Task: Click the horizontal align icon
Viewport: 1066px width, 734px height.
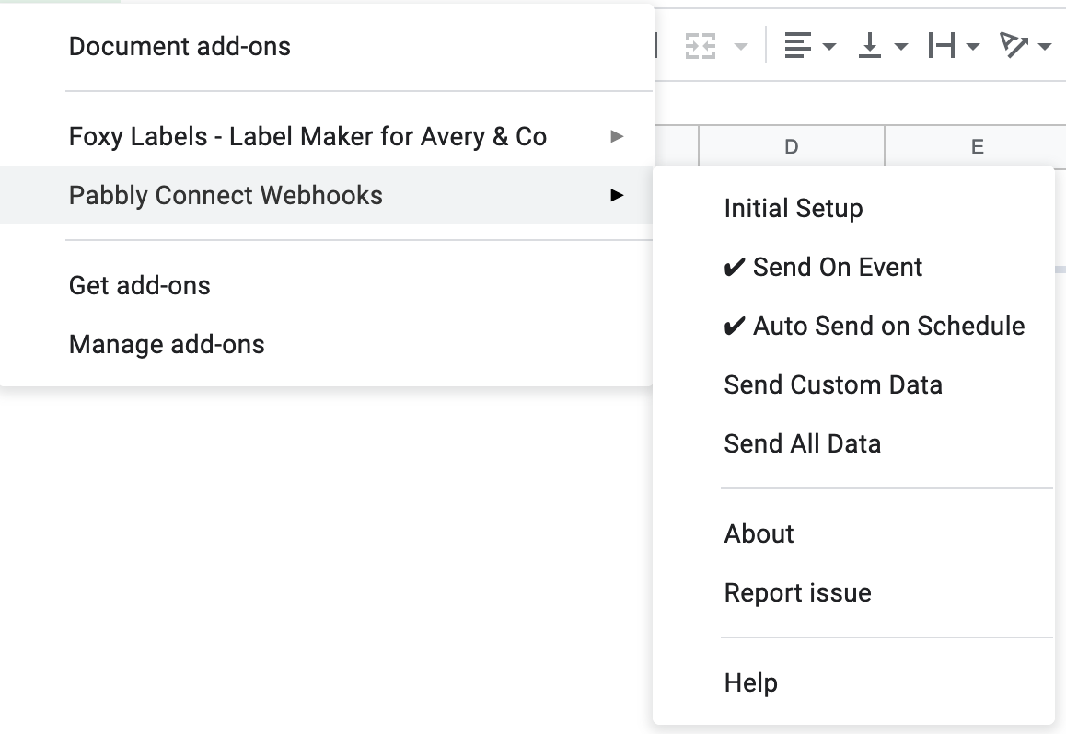Action: [x=797, y=45]
